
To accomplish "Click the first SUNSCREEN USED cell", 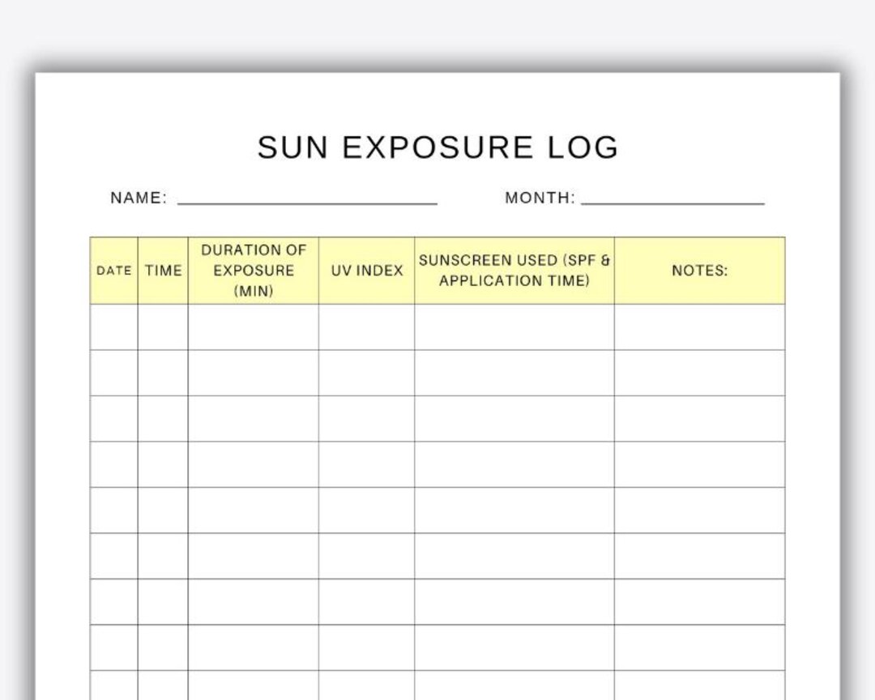I will point(514,328).
